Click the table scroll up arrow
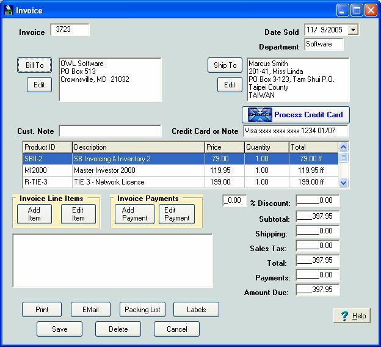The image size is (381, 347). (343, 147)
